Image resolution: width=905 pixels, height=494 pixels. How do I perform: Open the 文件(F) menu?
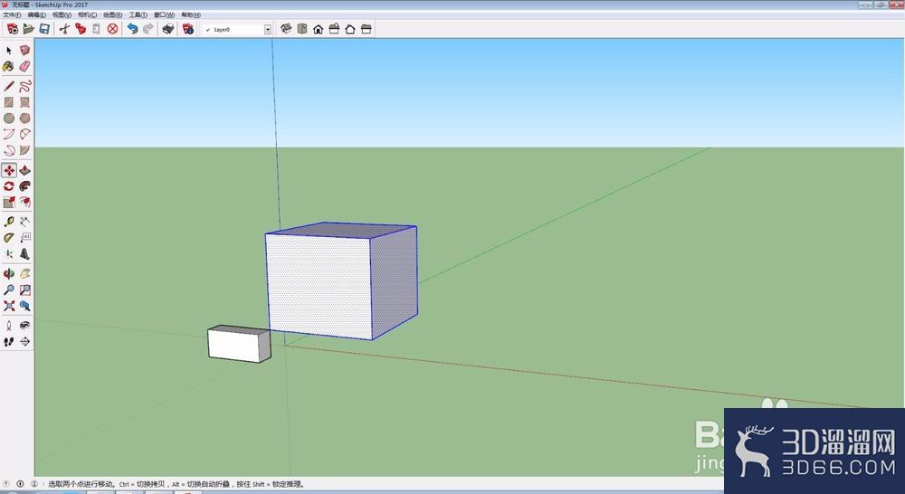pos(12,15)
